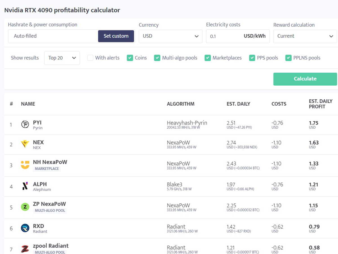Uncheck the Coins filter checkbox
Image resolution: width=338 pixels, height=254 pixels.
[x=130, y=58]
